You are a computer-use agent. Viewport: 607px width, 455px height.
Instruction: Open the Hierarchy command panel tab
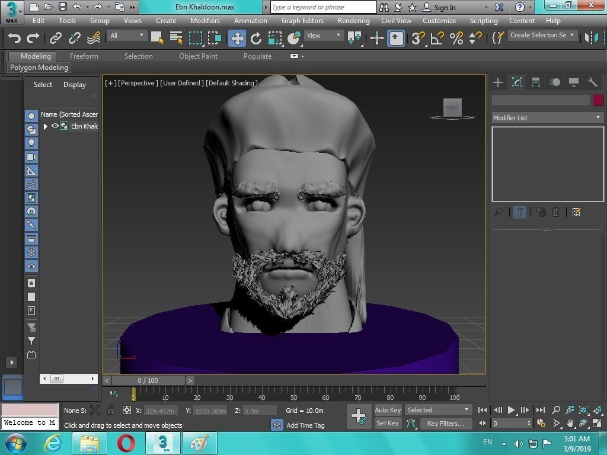coord(536,82)
